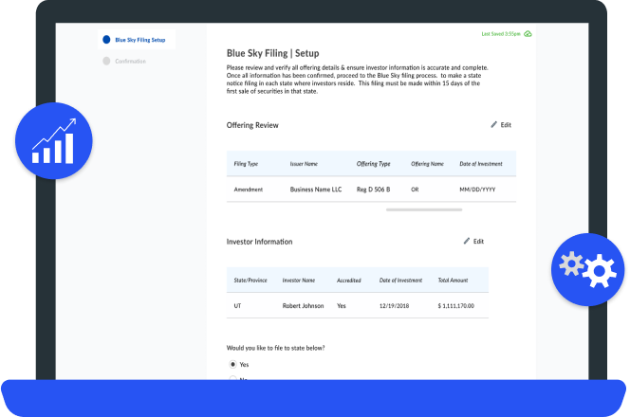Edit the Offering Review section

click(501, 125)
